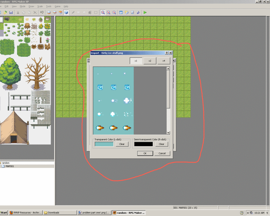Click the 10:21 AM system clock

(x=259, y=213)
